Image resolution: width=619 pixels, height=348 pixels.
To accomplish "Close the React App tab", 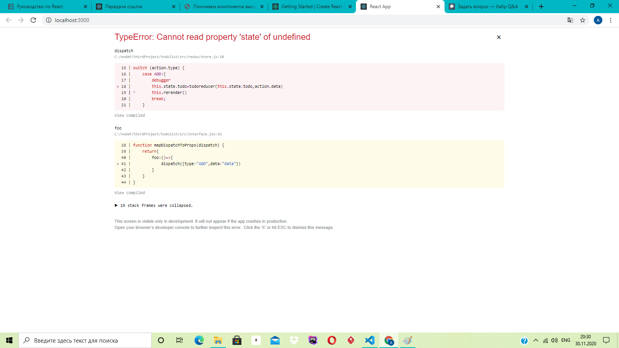I will click(438, 7).
